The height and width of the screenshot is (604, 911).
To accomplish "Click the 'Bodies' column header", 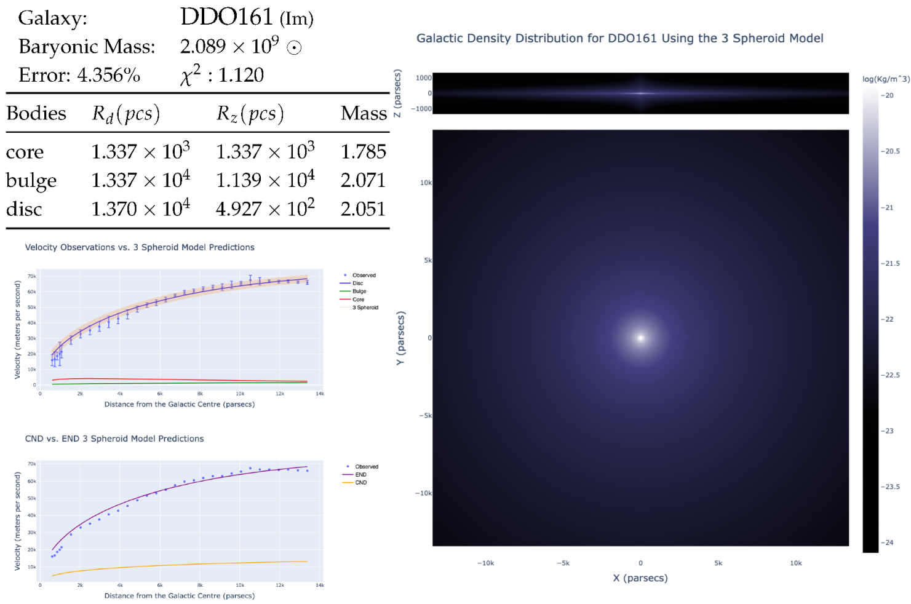I will [36, 113].
